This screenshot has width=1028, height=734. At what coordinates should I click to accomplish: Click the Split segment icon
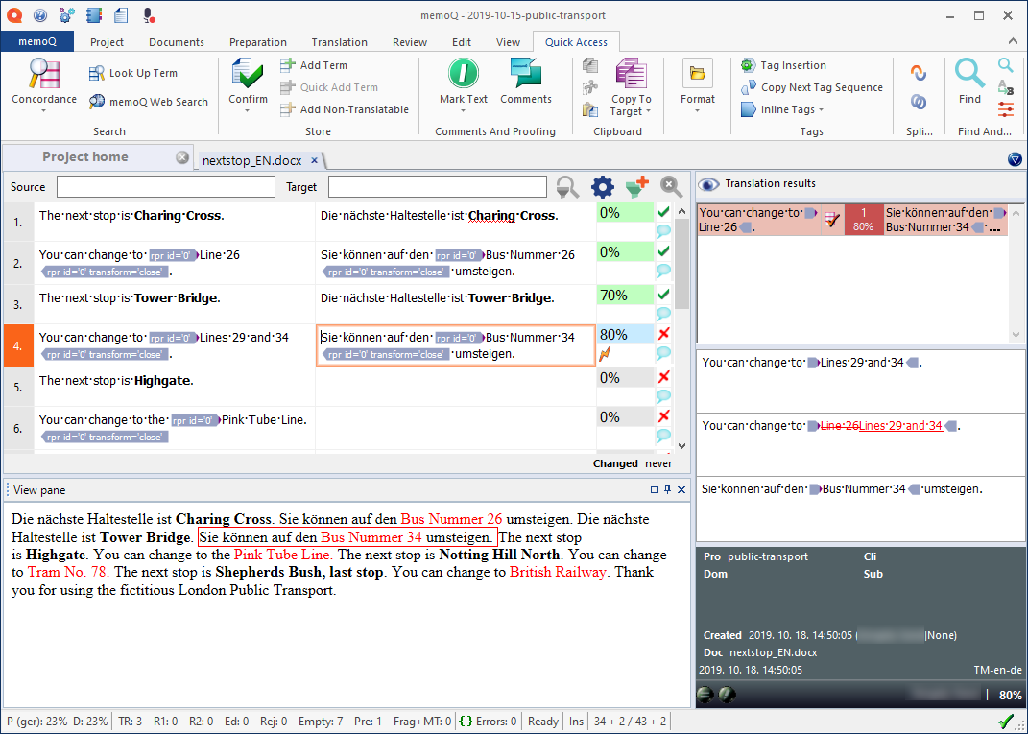919,73
